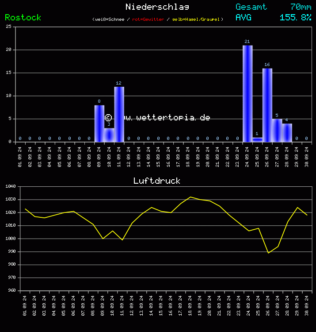Click the 4 mm precipitation bar
Image resolution: width=316 pixels, height=332 pixels.
point(287,133)
